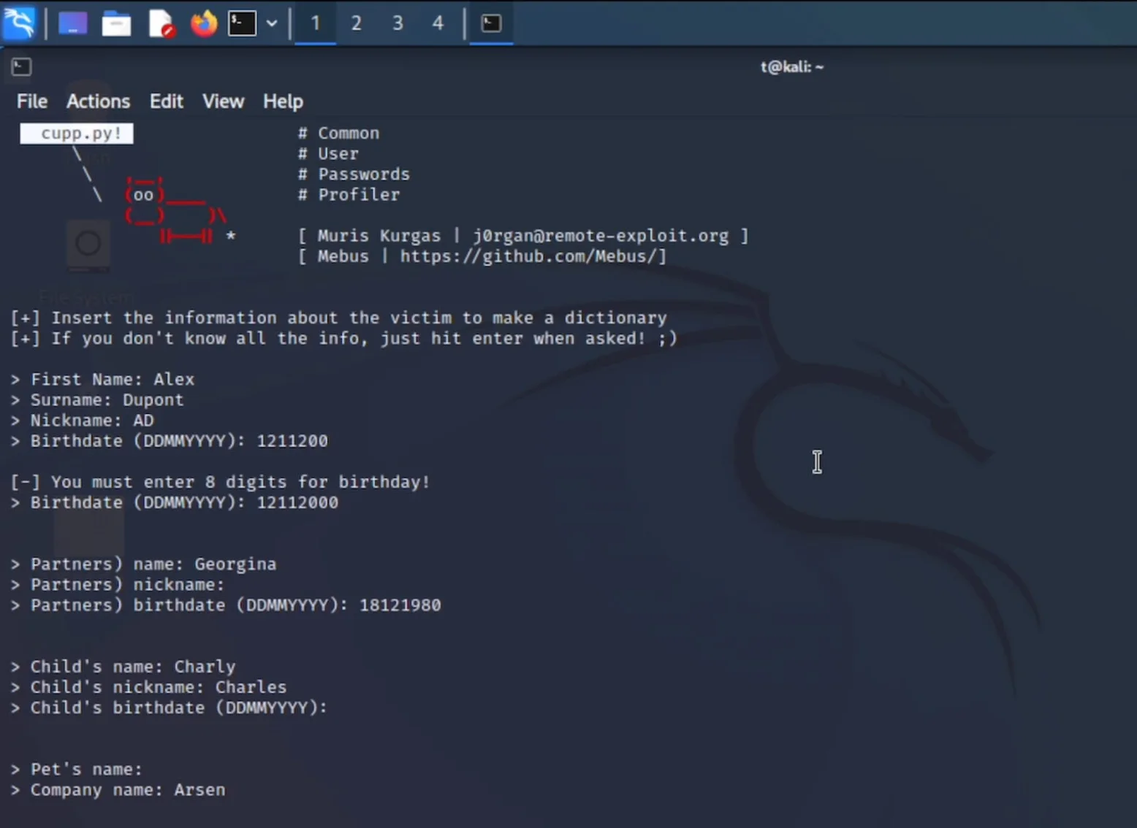This screenshot has width=1137, height=828.
Task: Expand the terminal launcher dropdown arrow
Action: (272, 23)
